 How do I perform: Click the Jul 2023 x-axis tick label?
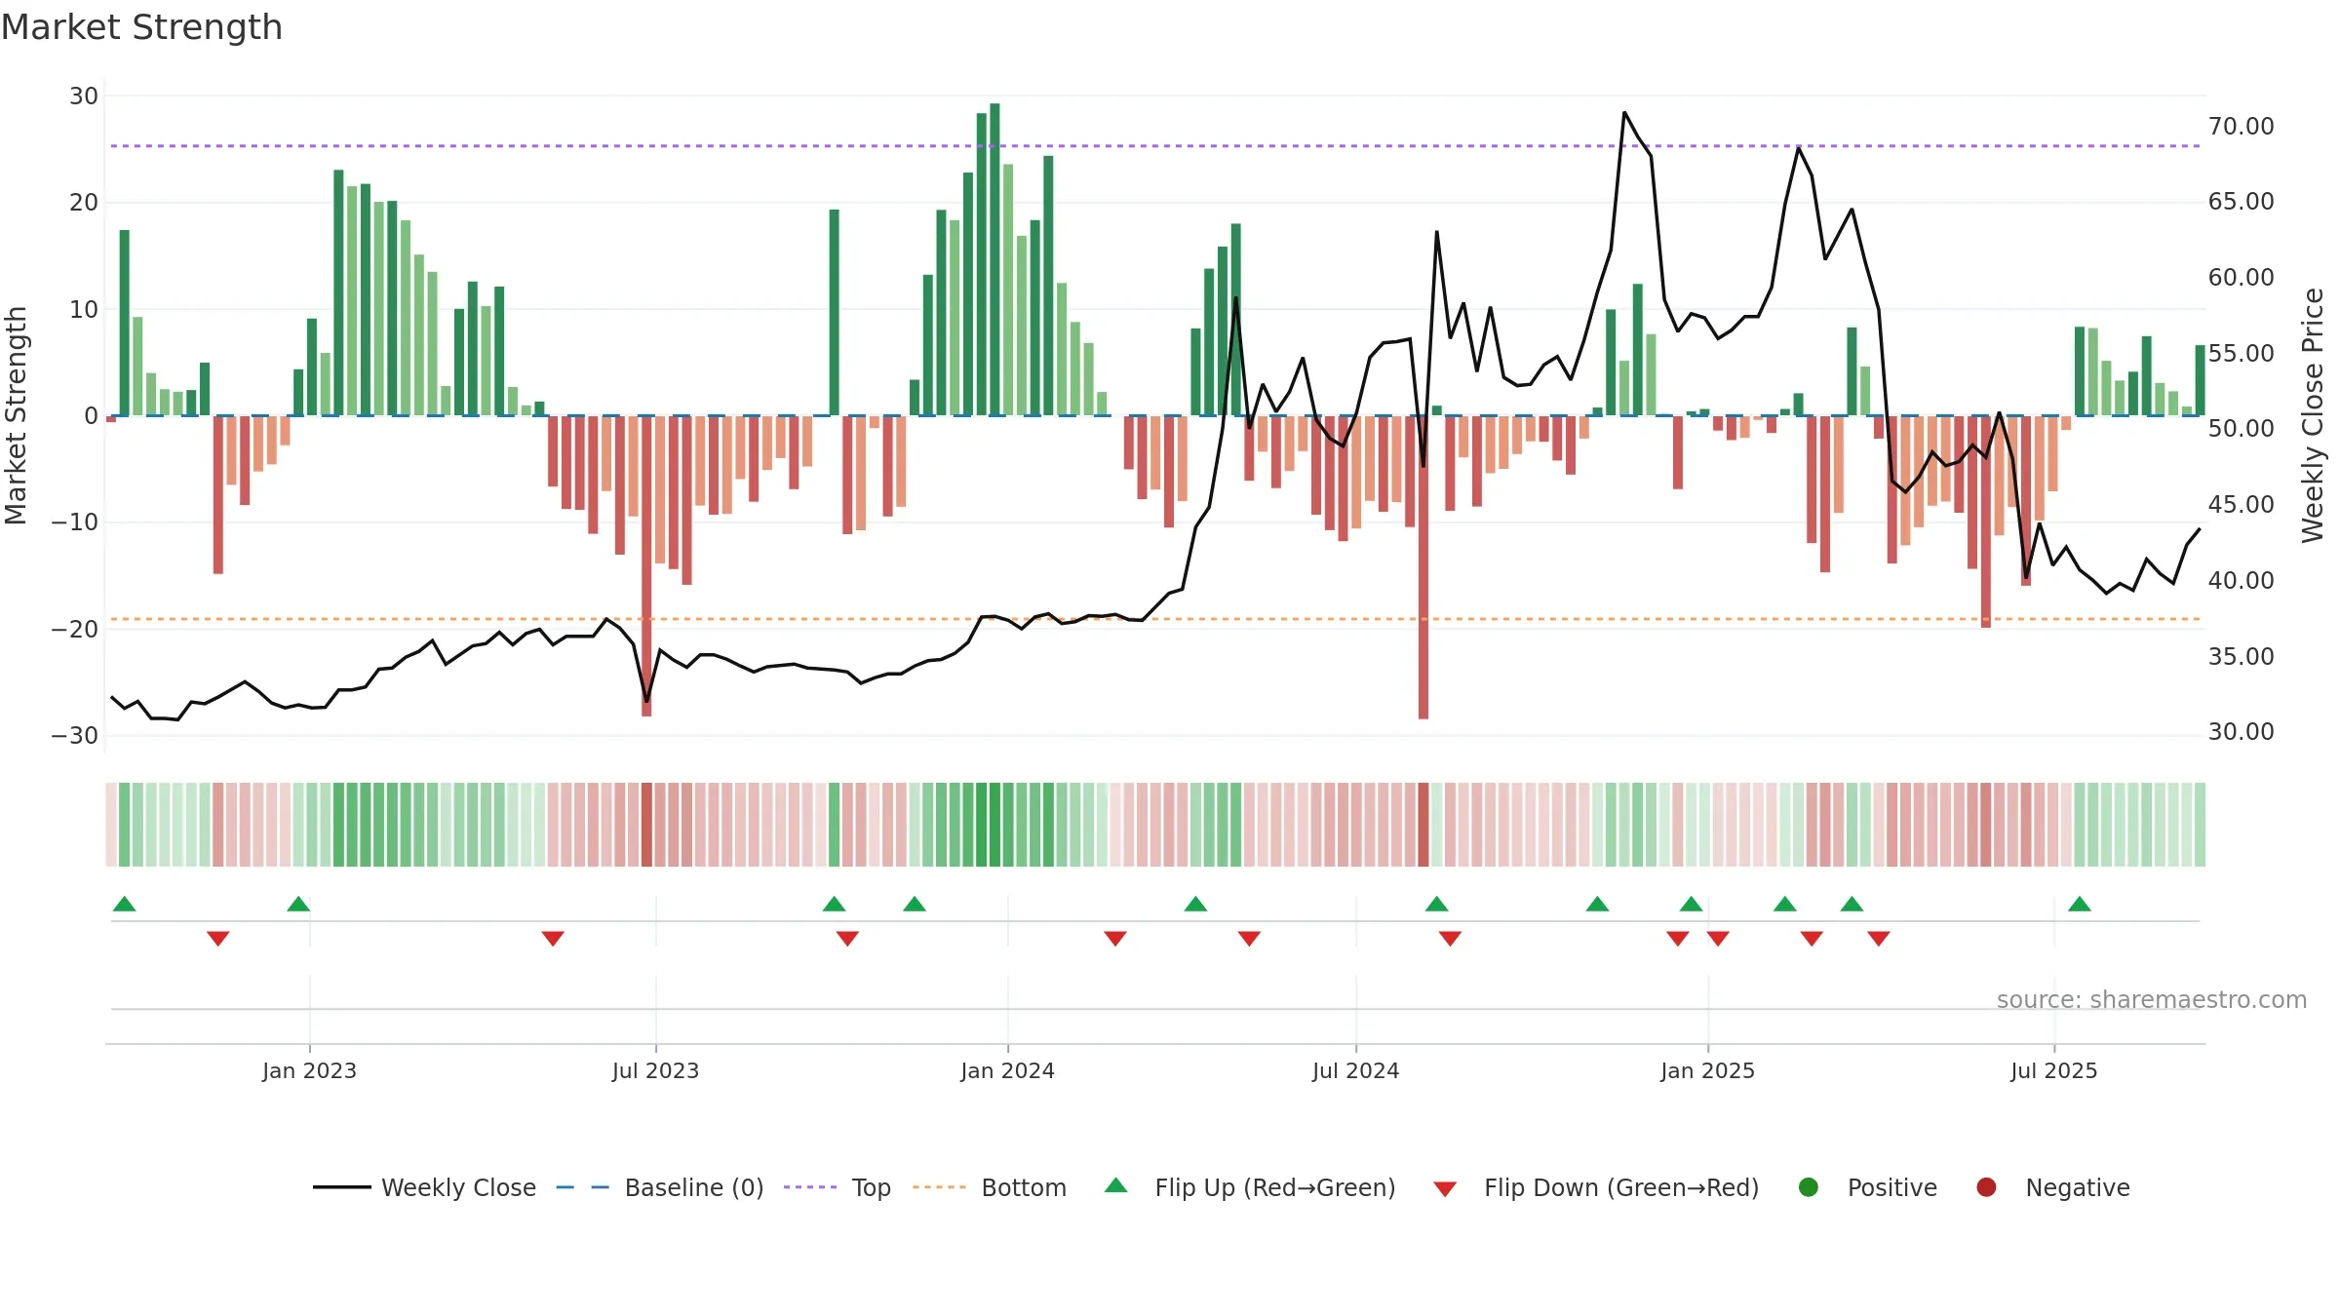tap(655, 1070)
